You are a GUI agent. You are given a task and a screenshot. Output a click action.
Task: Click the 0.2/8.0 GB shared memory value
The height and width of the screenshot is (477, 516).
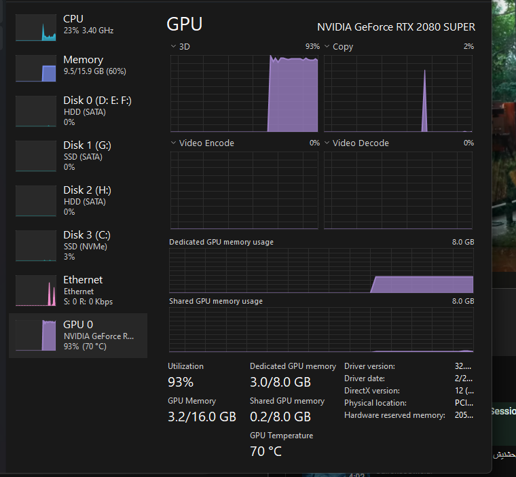[280, 417]
